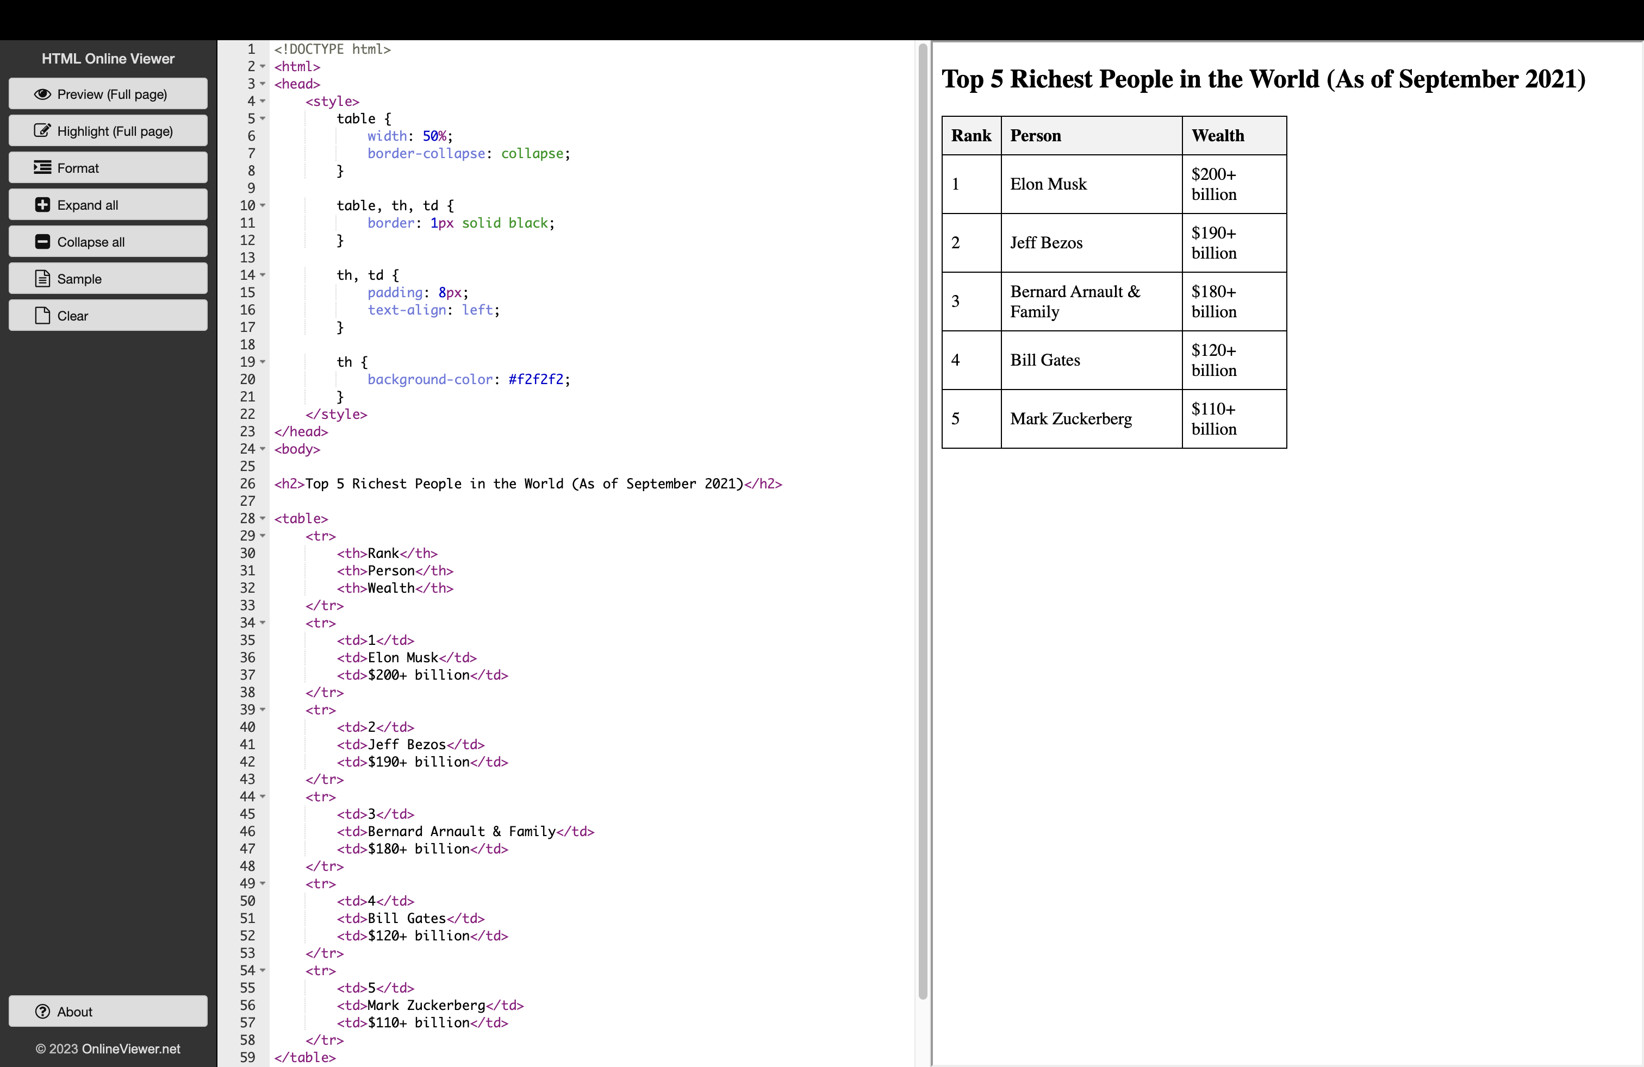The image size is (1644, 1067).
Task: Format the HTML code
Action: tap(108, 168)
